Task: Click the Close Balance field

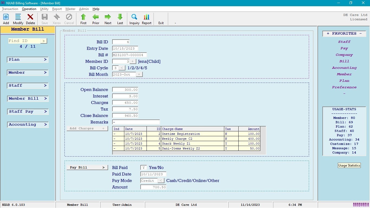Action: click(x=125, y=116)
